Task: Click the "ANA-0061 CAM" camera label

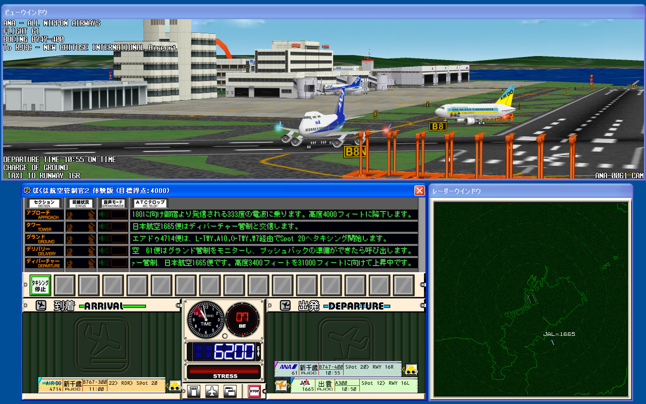Action: [x=619, y=176]
